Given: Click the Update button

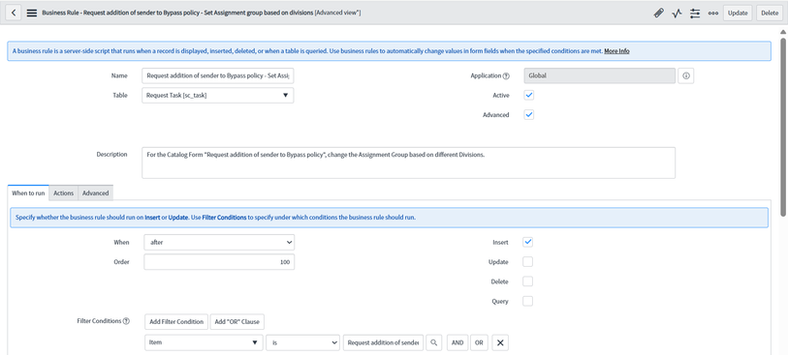Looking at the screenshot, I should click(x=738, y=13).
